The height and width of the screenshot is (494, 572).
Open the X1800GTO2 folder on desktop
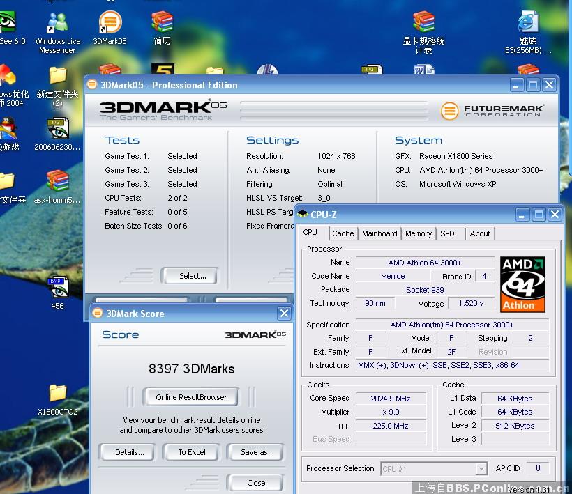[x=57, y=394]
